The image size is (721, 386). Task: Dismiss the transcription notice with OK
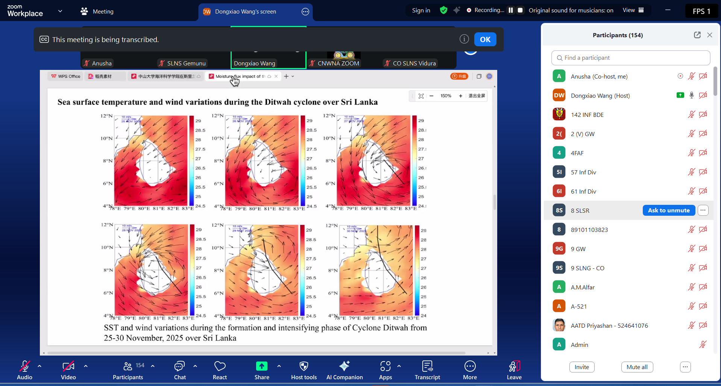pyautogui.click(x=485, y=39)
